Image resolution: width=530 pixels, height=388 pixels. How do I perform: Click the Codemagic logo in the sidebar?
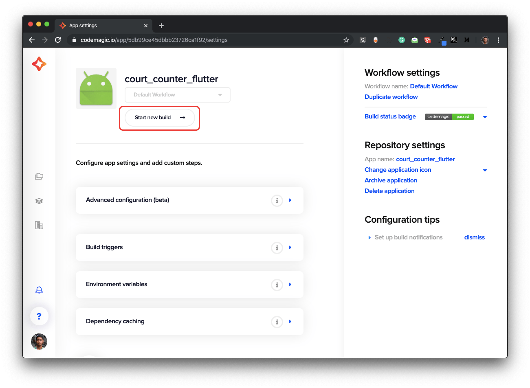[39, 64]
